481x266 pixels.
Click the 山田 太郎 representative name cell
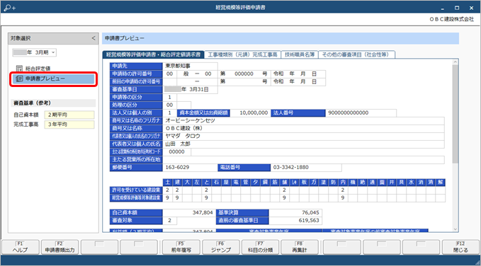(x=304, y=144)
